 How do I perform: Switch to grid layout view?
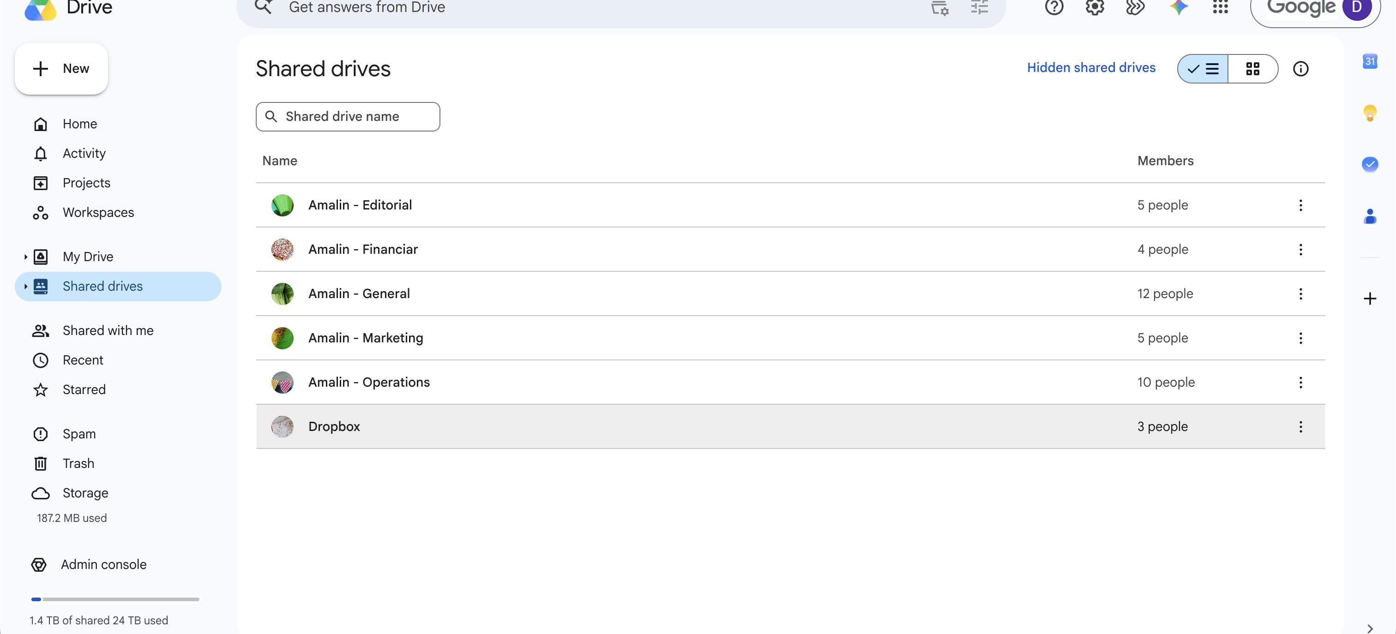pos(1253,69)
